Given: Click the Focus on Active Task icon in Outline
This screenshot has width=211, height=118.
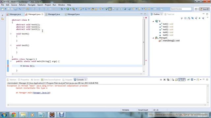Looking at the screenshot, I should click(182, 18).
